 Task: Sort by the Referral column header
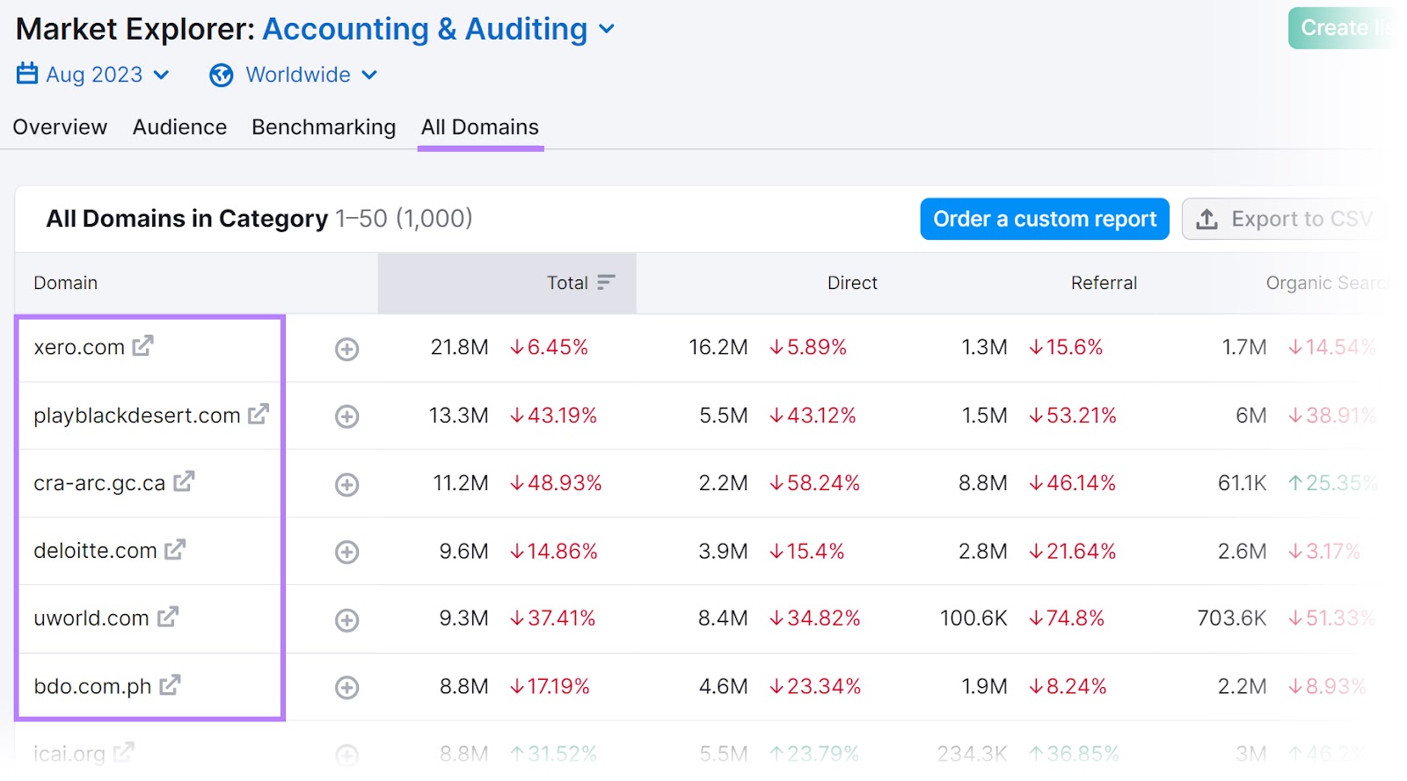click(x=1104, y=283)
